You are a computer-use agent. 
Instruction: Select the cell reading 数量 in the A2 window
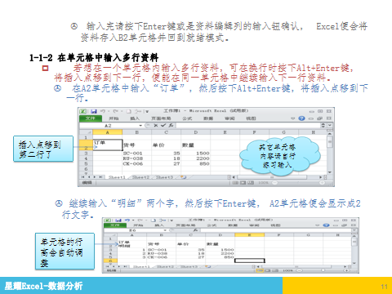[x=195, y=145]
